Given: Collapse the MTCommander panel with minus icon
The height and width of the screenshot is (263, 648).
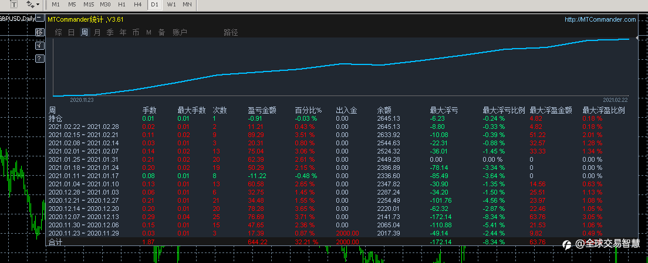Looking at the screenshot, I should (40, 18).
